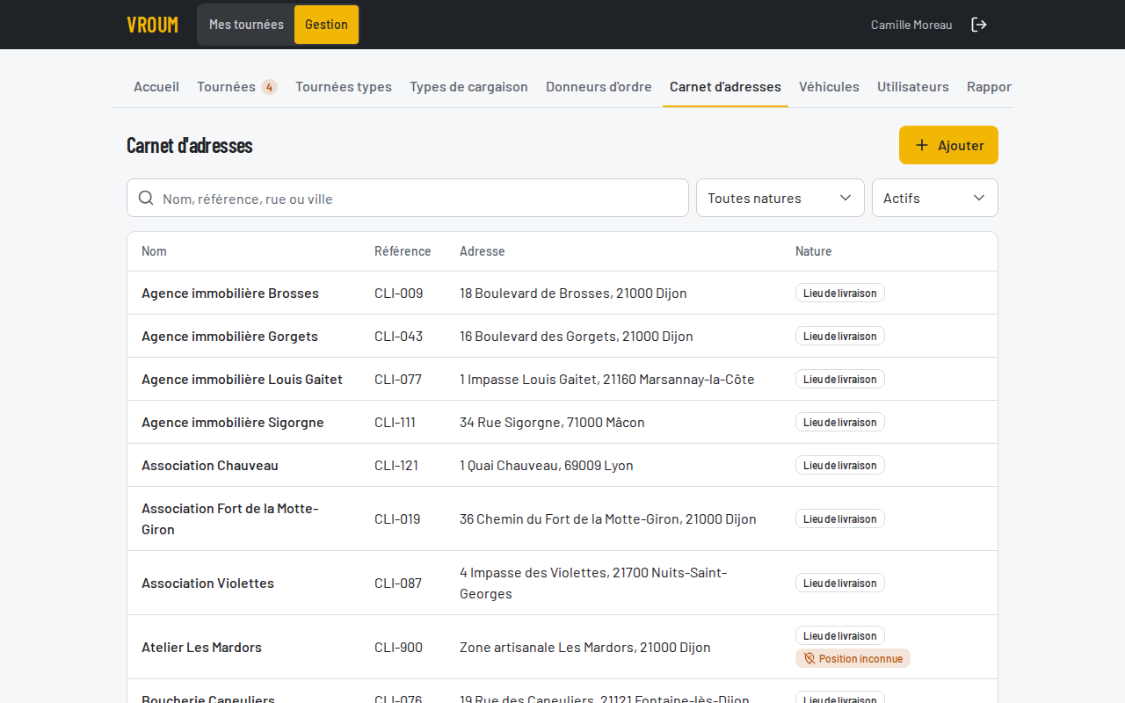Open Atelier Les Mardors entry
This screenshot has height=703, width=1125.
coord(562,647)
